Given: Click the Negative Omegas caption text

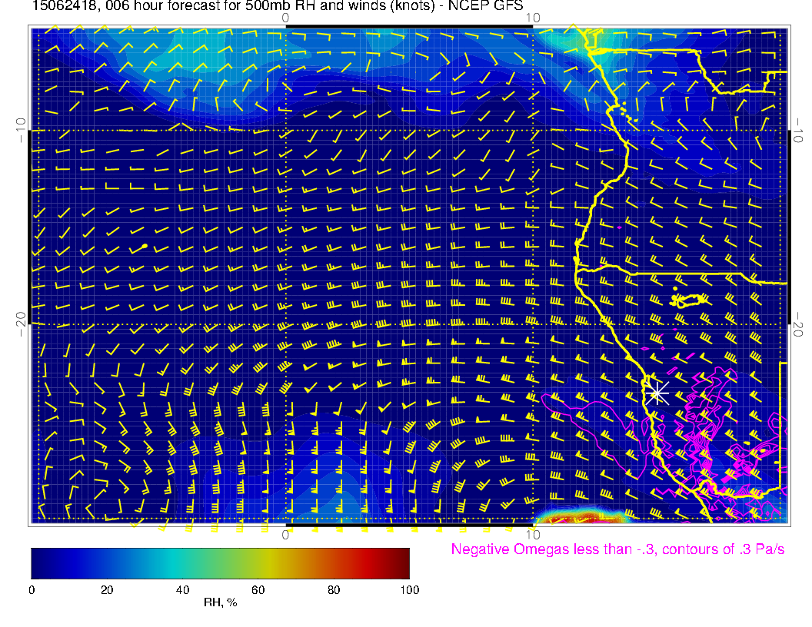Looking at the screenshot, I should coord(617,549).
